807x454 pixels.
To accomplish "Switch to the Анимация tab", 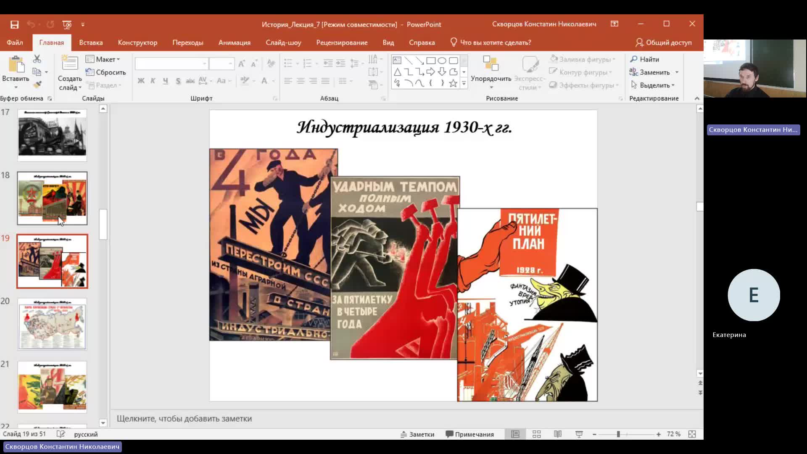I will pos(235,42).
